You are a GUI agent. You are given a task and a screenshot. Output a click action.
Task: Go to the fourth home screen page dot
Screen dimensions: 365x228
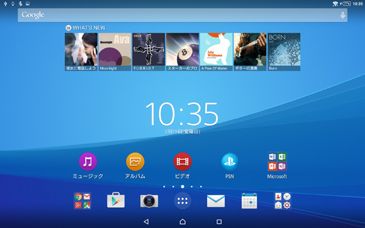pyautogui.click(x=191, y=187)
